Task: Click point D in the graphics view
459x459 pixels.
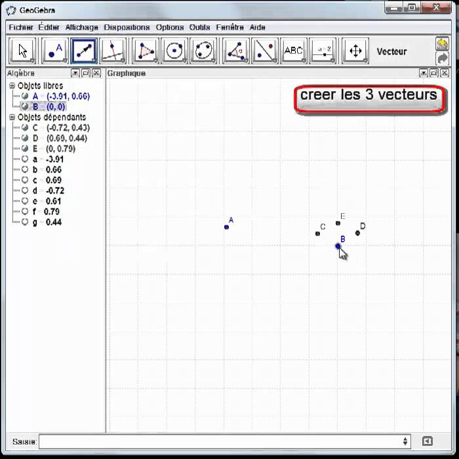Action: [x=357, y=233]
